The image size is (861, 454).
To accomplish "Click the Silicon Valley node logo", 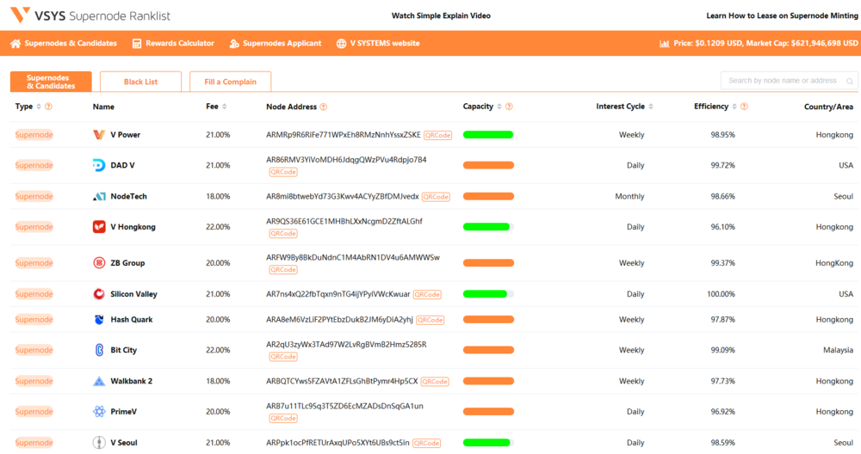I will point(99,294).
